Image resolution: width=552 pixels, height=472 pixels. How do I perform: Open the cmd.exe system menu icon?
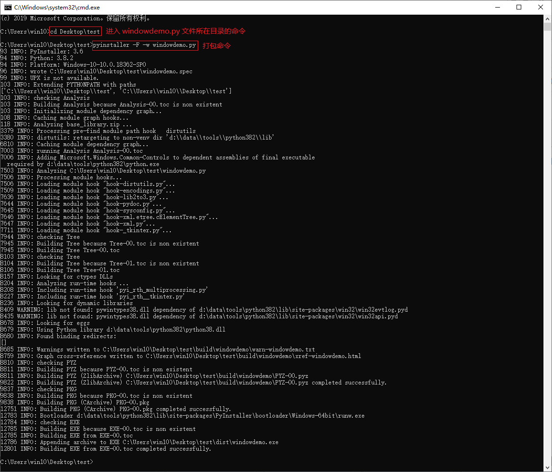click(8, 8)
